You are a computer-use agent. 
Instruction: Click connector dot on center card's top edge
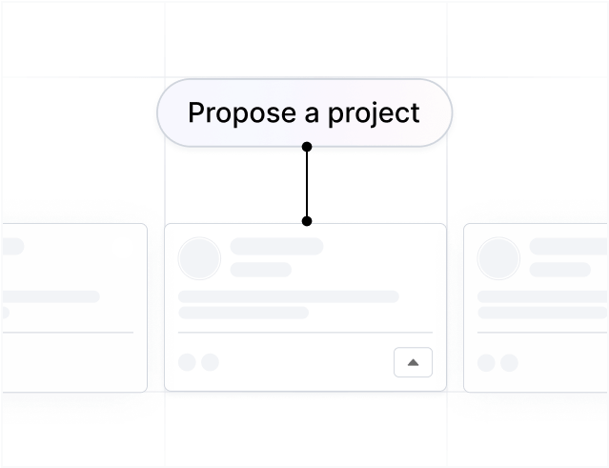tap(307, 221)
